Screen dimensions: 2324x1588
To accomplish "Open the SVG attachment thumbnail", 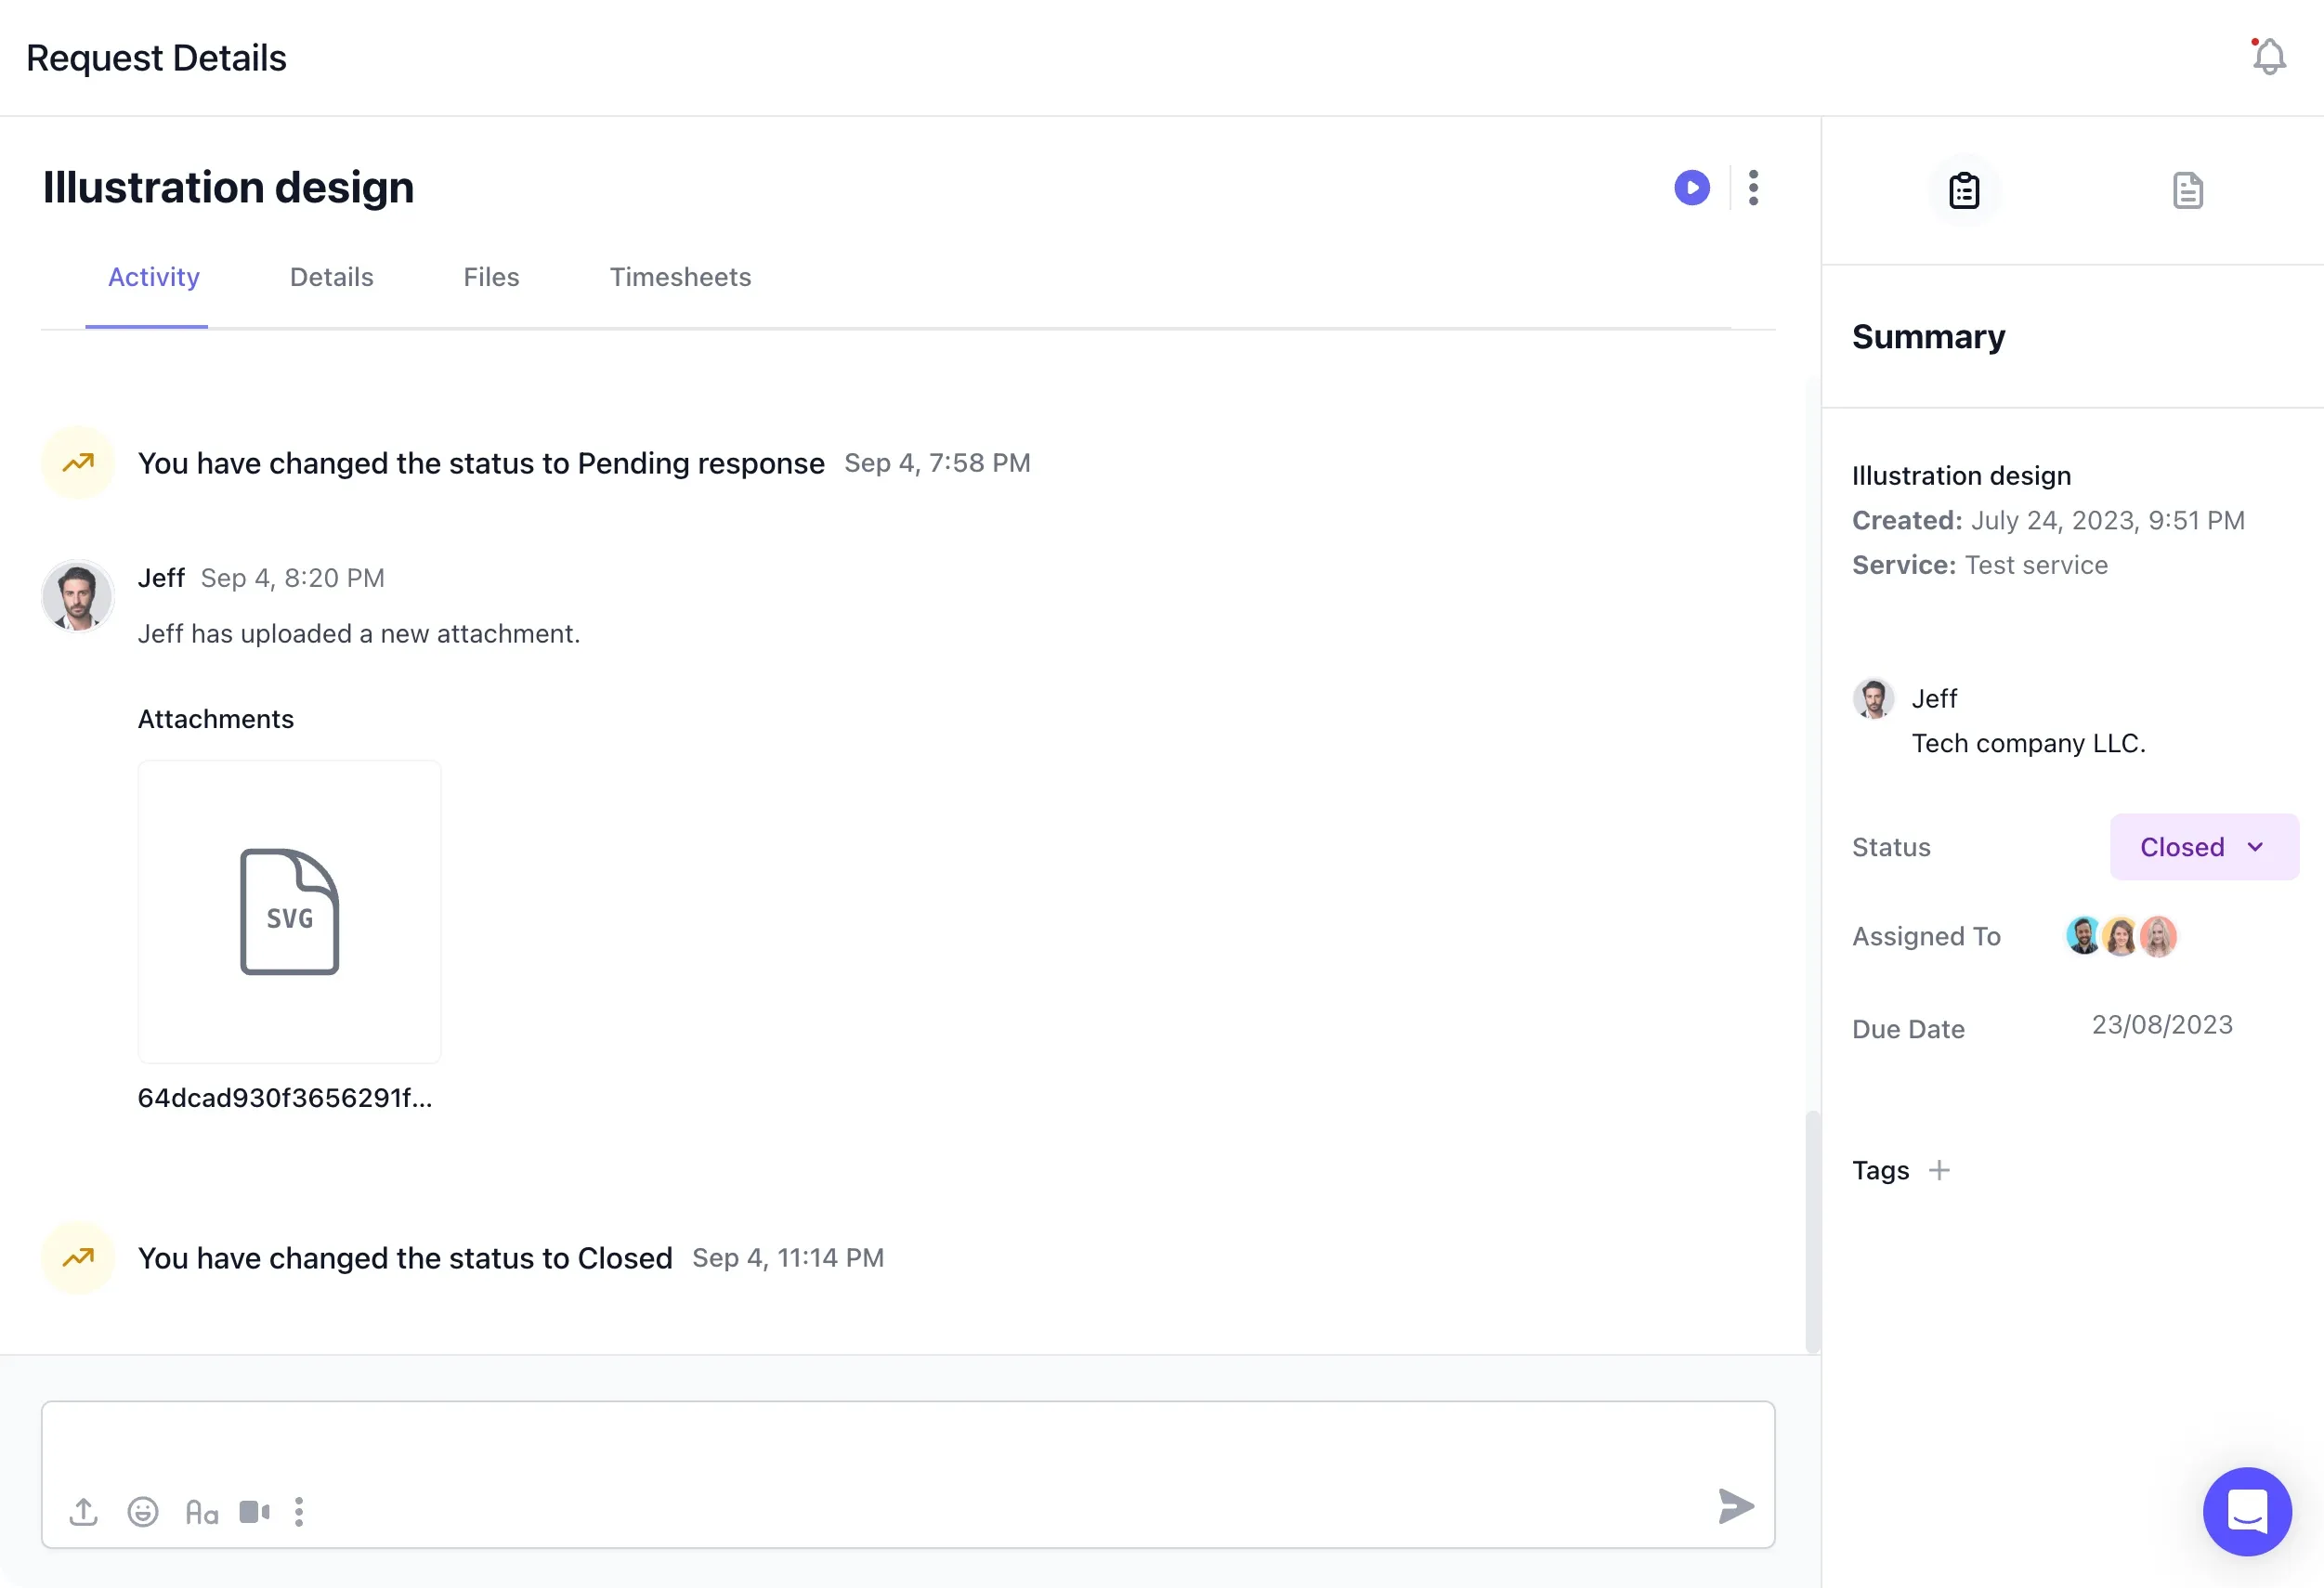I will tap(289, 911).
